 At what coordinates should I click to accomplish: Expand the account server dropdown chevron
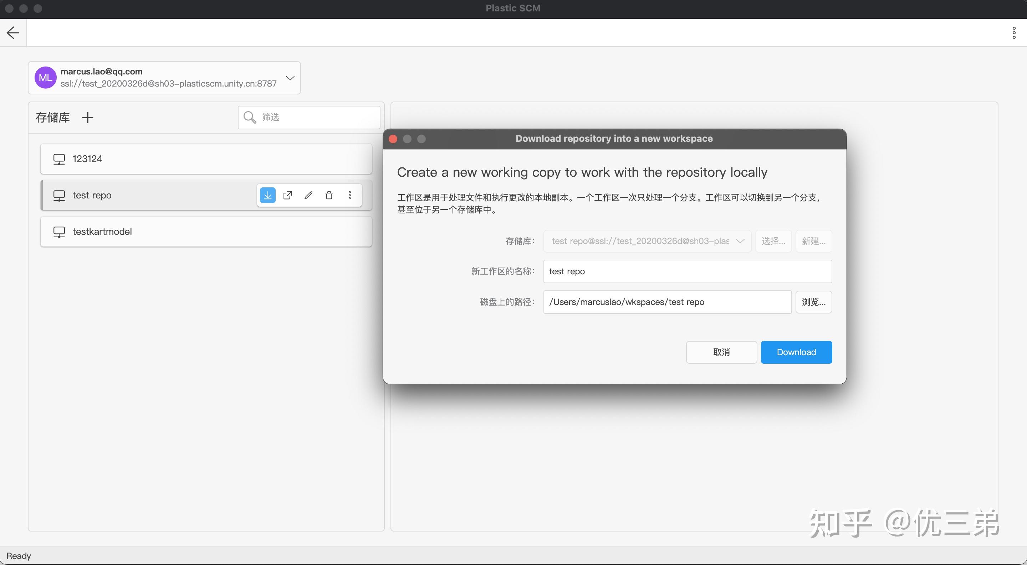tap(290, 78)
